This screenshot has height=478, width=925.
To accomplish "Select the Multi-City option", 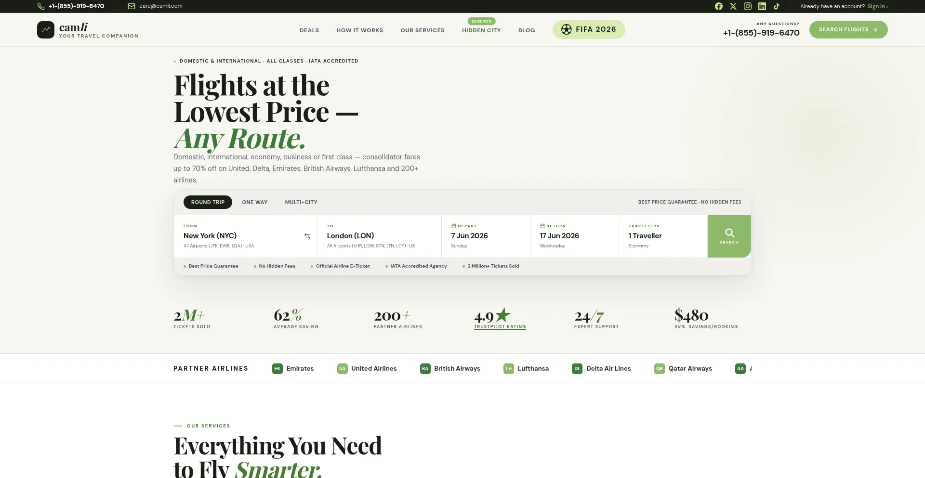I will click(x=301, y=202).
